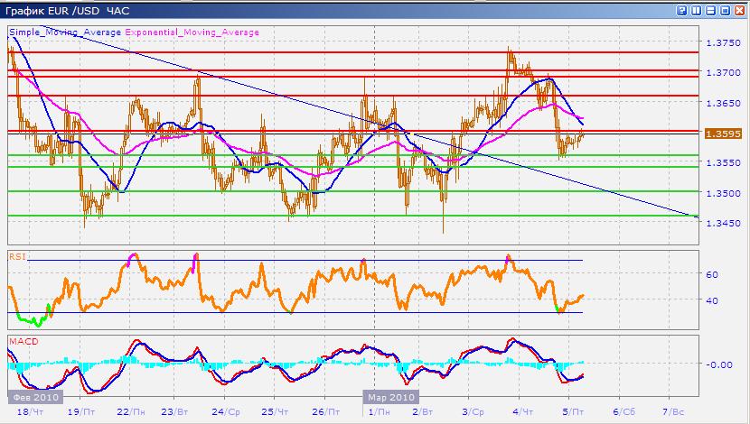Click the pause icon in title bar
The height and width of the screenshot is (424, 750).
click(696, 10)
